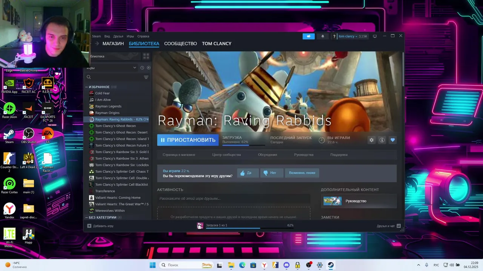Collapse the ИЗБРАННОЕ category

pyautogui.click(x=86, y=87)
